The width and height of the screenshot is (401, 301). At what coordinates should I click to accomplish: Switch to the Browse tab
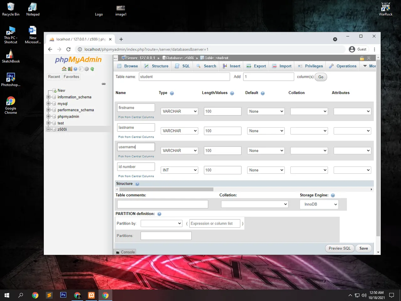pyautogui.click(x=128, y=66)
